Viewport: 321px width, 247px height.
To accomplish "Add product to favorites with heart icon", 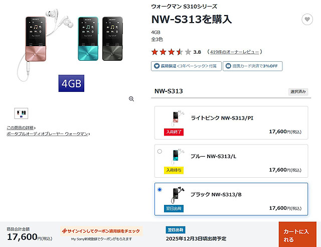I will [x=307, y=19].
